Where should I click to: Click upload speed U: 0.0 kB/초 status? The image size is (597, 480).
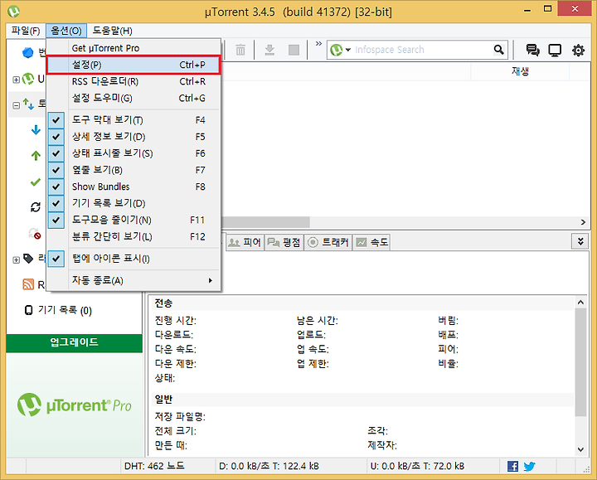[x=417, y=466]
